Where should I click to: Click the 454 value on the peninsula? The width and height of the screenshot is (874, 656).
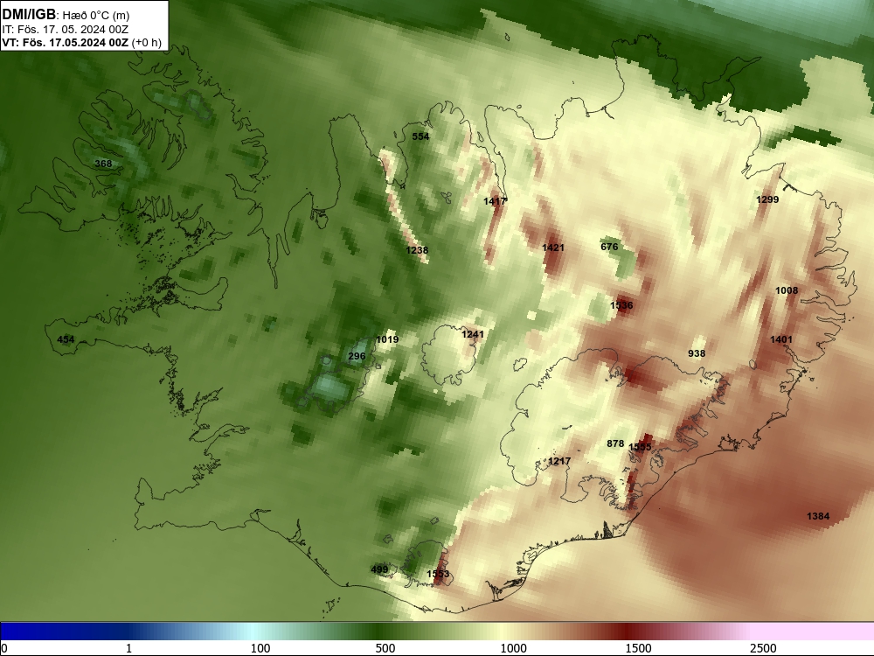pyautogui.click(x=66, y=339)
